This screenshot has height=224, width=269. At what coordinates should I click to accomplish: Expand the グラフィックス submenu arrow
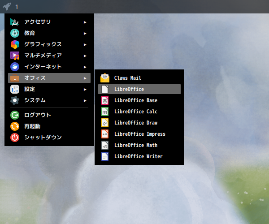pos(85,44)
